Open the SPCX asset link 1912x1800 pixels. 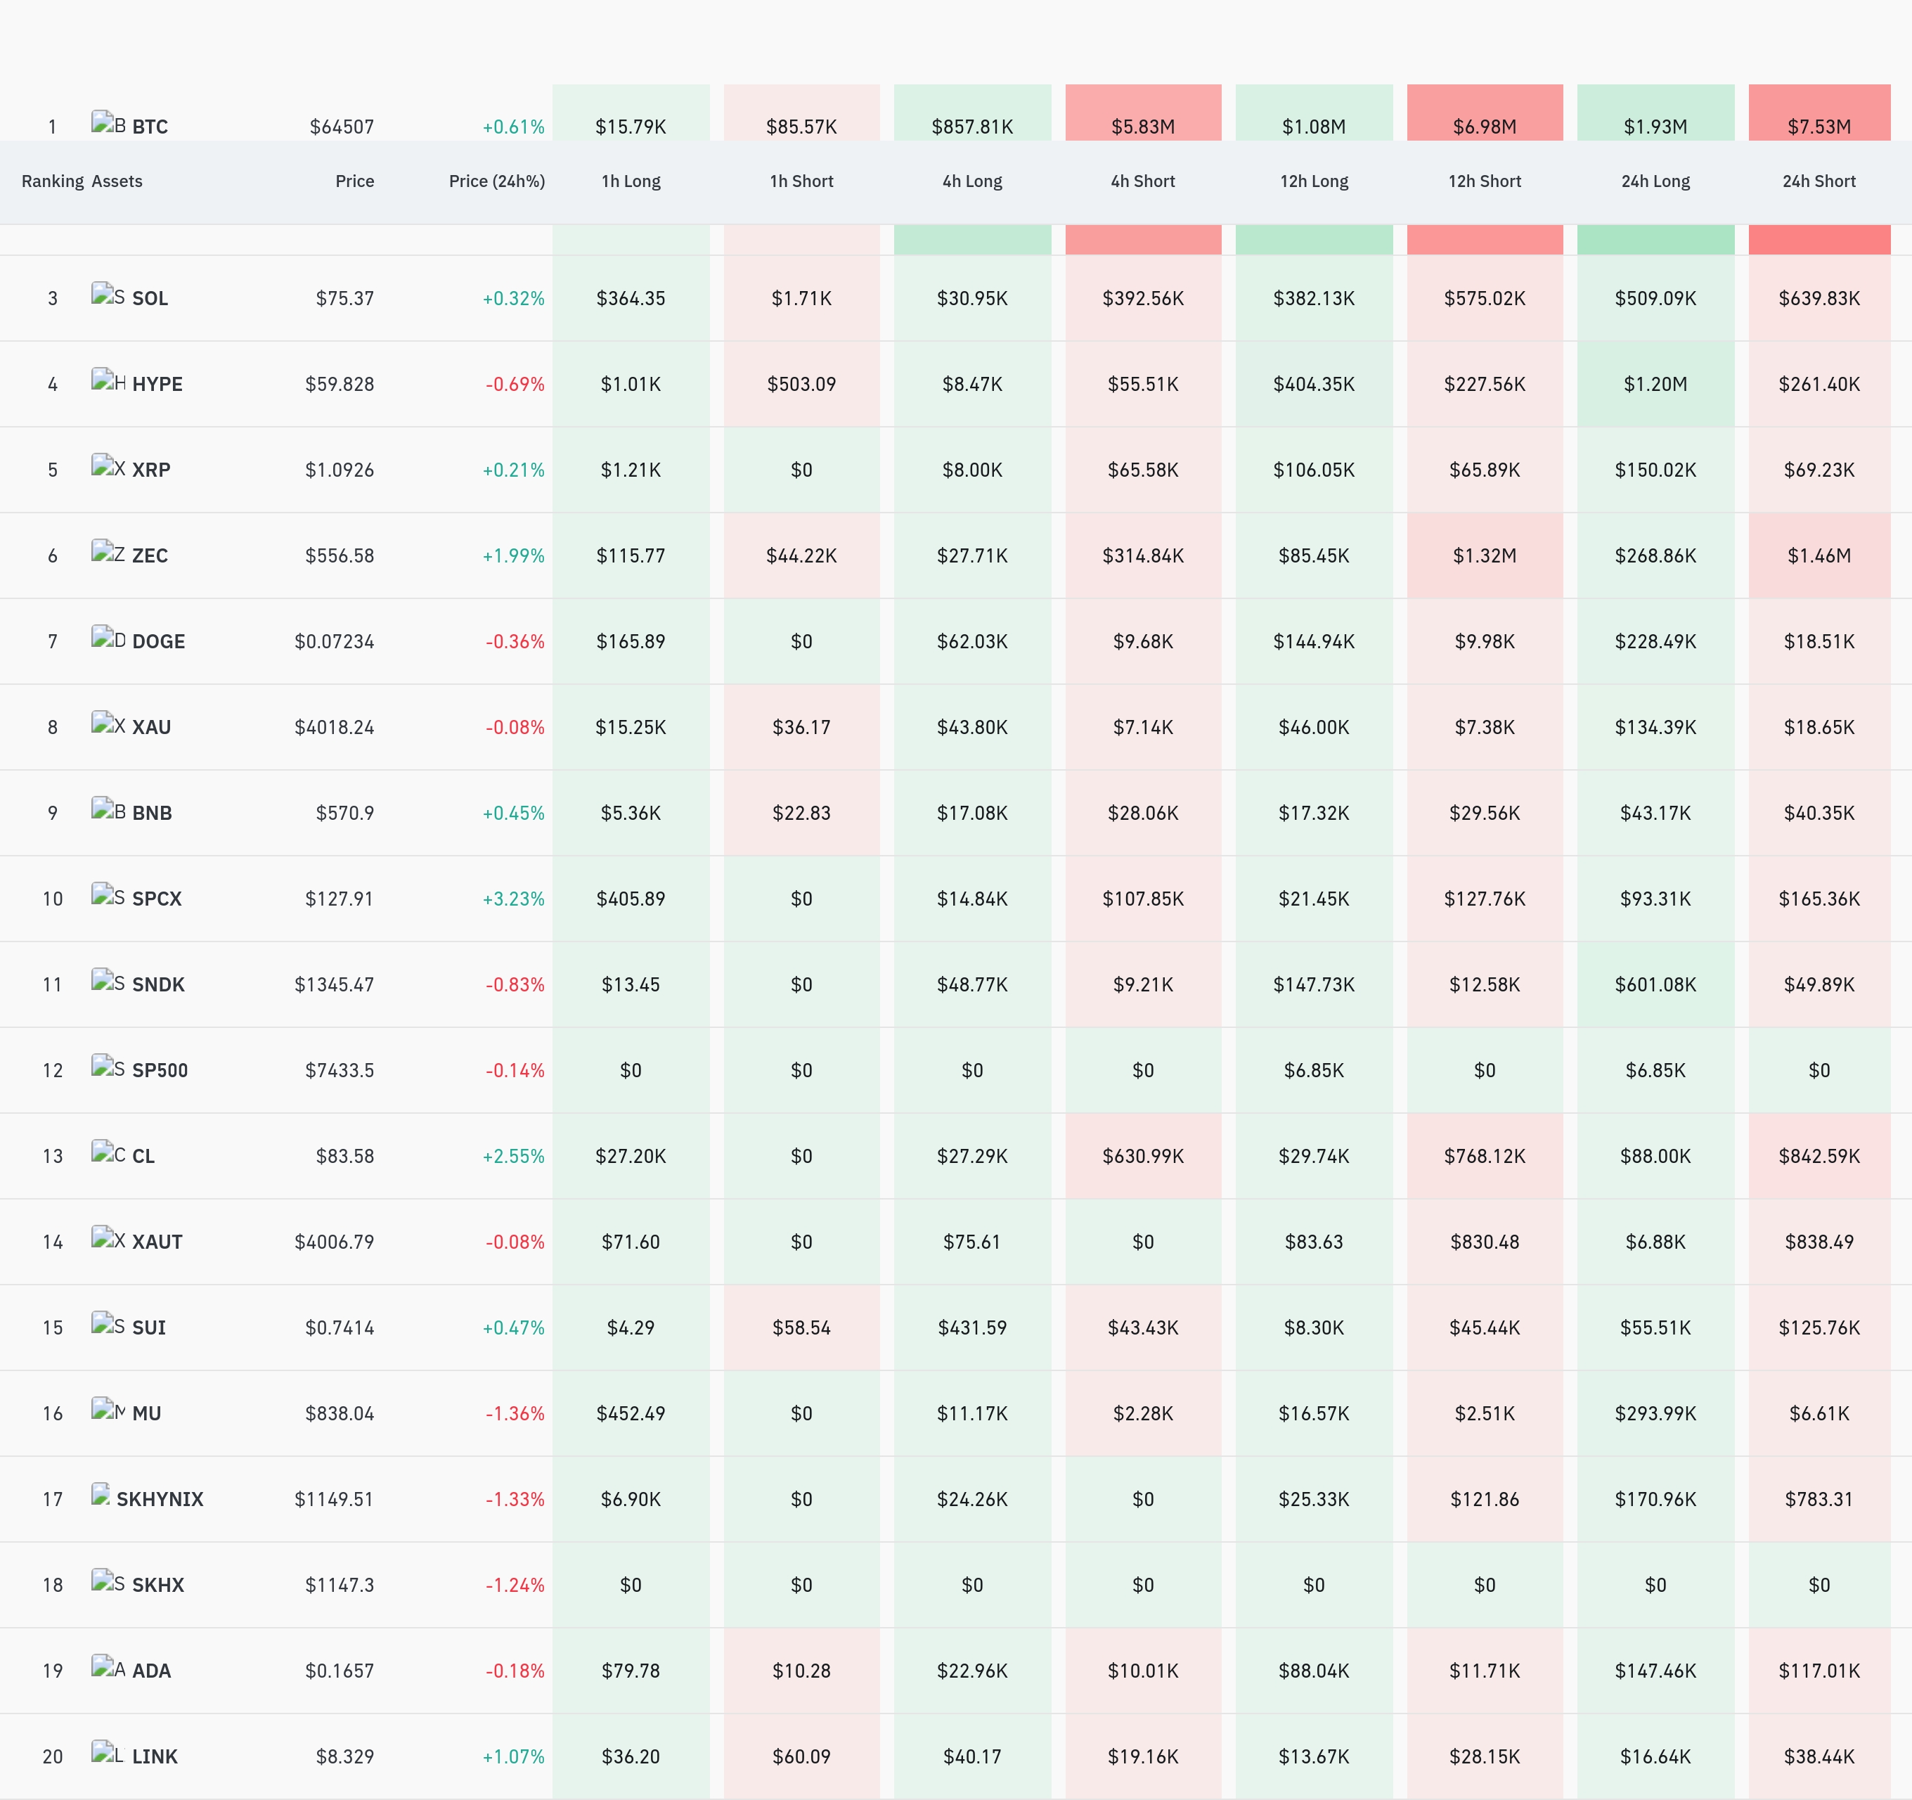(x=157, y=899)
